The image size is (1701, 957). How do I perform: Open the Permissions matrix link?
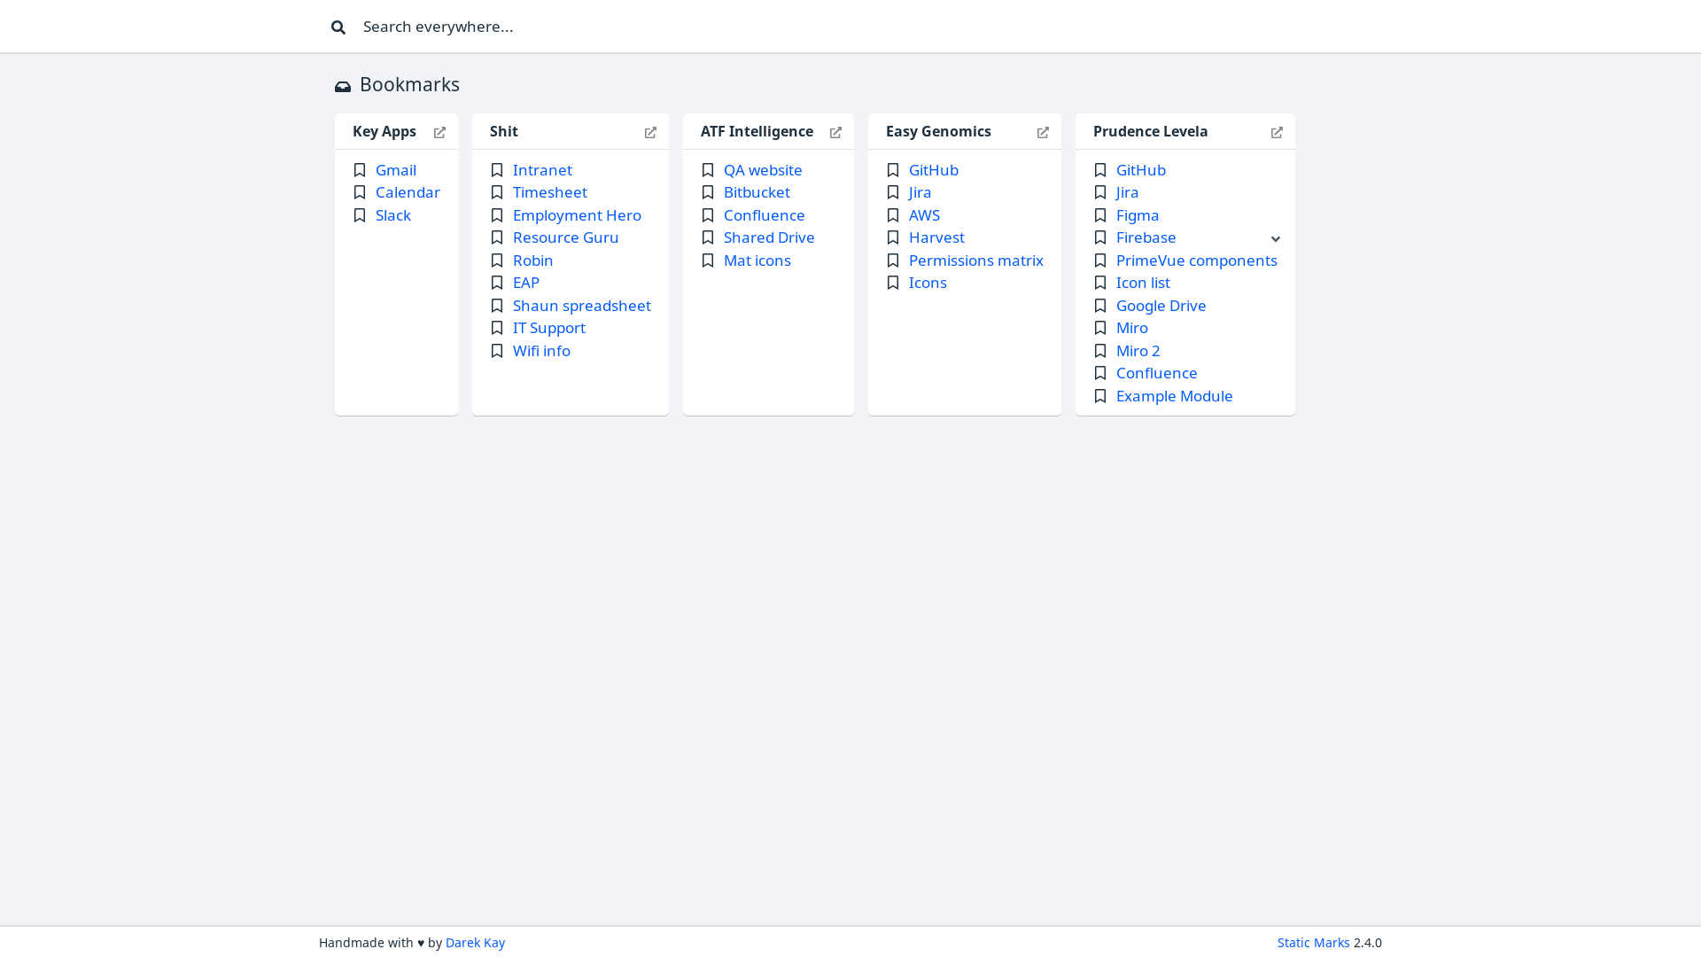(975, 261)
